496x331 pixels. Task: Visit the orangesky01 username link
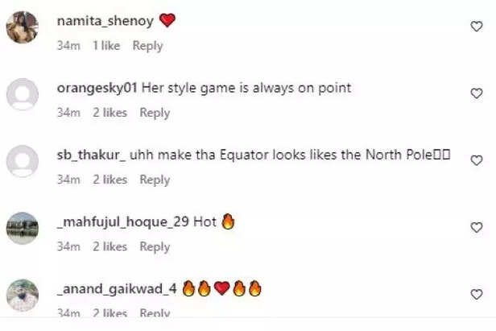point(97,89)
